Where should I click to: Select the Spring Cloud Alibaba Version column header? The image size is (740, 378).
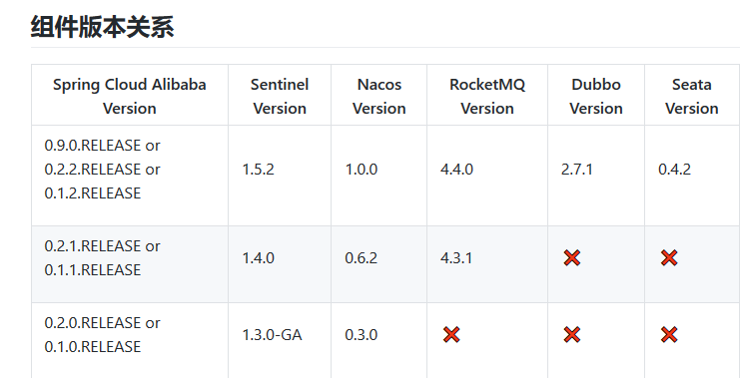(x=130, y=95)
